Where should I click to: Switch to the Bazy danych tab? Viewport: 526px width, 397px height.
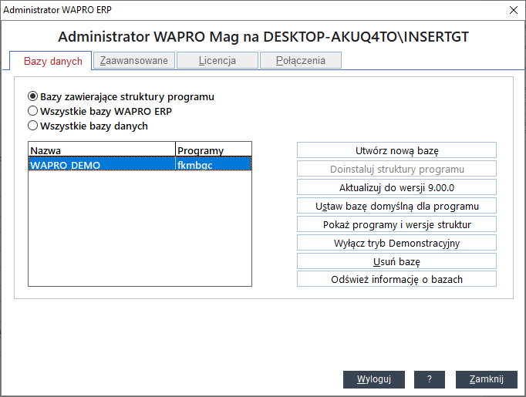coord(51,61)
